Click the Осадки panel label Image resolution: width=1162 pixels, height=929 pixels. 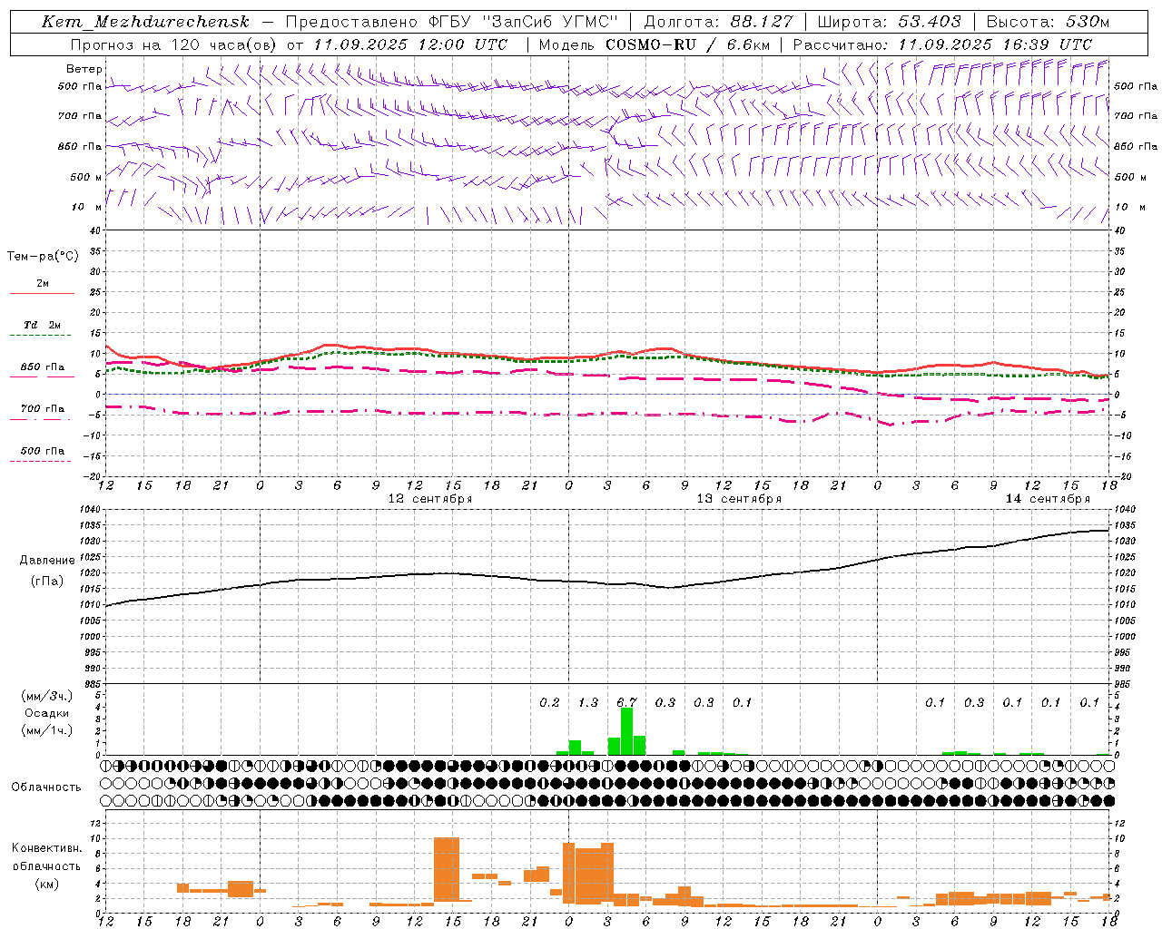47,713
